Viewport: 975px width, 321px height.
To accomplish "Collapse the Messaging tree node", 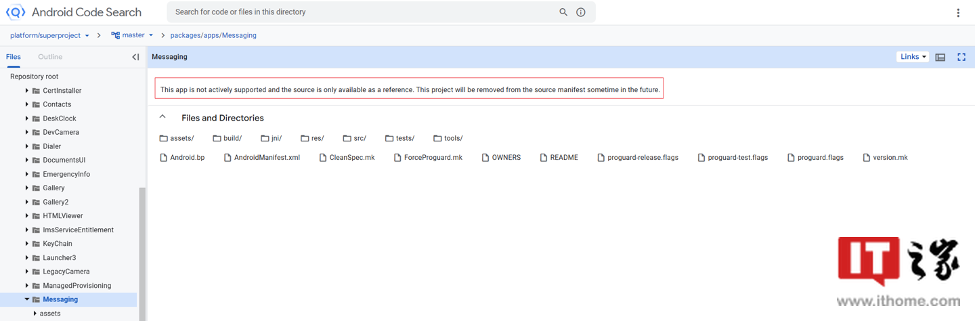I will click(27, 299).
